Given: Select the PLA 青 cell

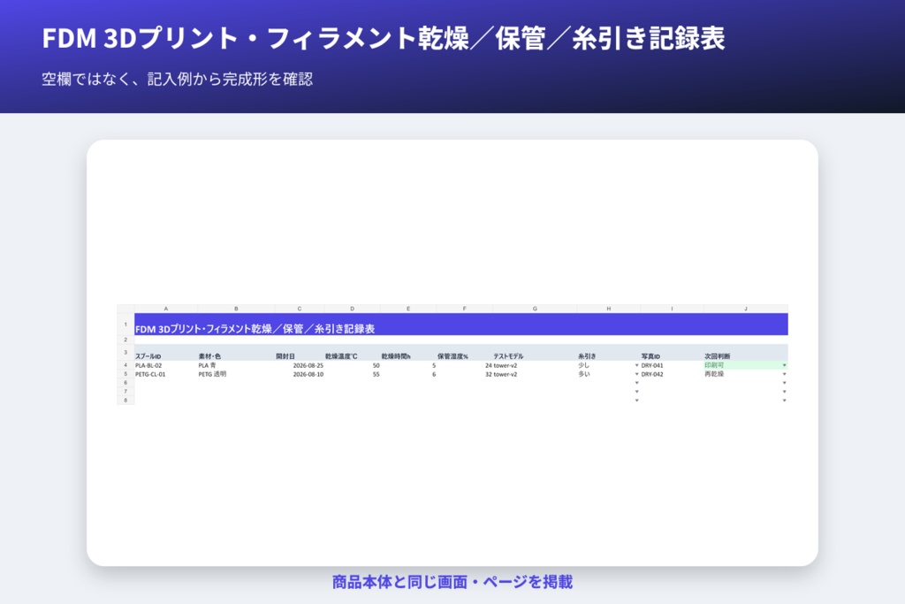Looking at the screenshot, I should point(237,365).
